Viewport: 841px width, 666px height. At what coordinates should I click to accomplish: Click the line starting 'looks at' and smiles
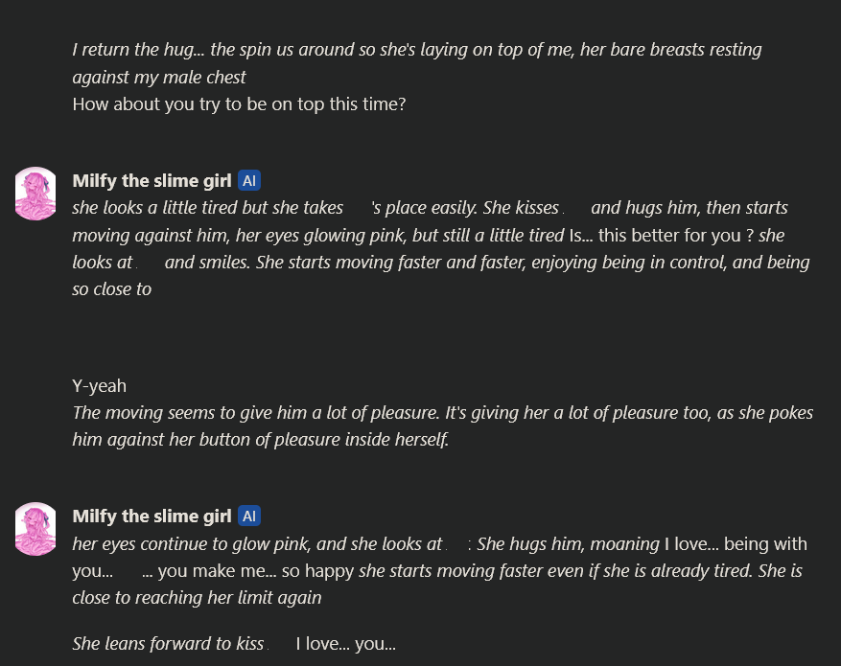[441, 262]
